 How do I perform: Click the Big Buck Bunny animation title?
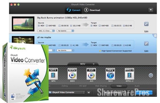(62, 18)
